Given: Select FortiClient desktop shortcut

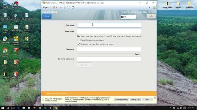Looking at the screenshot, I should (x=16, y=63).
